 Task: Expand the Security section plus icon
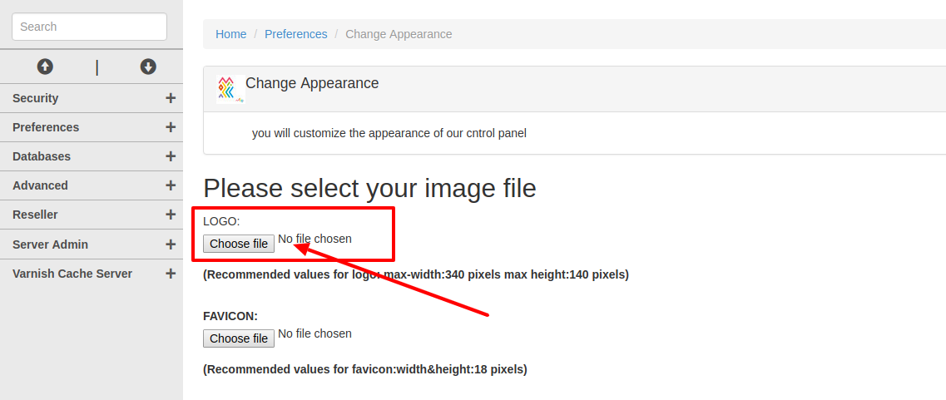pyautogui.click(x=171, y=98)
